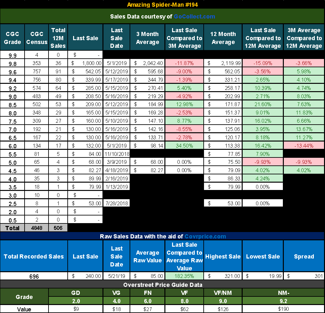Click the $62 VF value
The image size is (325, 313).
pos(184,309)
